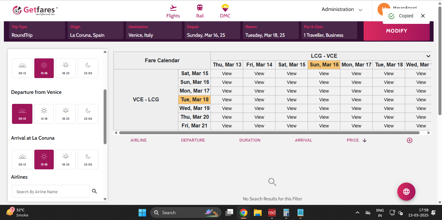Toggle Departure from Venice 23-05 night slot
This screenshot has width=442, height=220.
point(88,114)
